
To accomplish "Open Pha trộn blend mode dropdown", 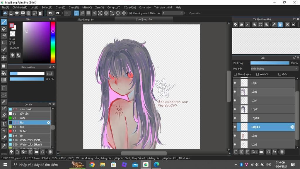I will pyautogui.click(x=274, y=69).
